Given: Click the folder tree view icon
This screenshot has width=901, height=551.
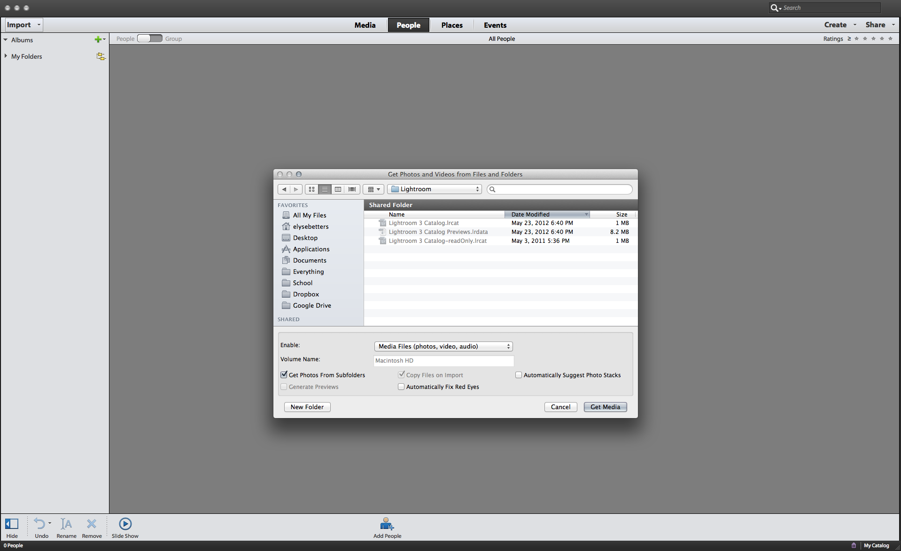Looking at the screenshot, I should (x=101, y=56).
